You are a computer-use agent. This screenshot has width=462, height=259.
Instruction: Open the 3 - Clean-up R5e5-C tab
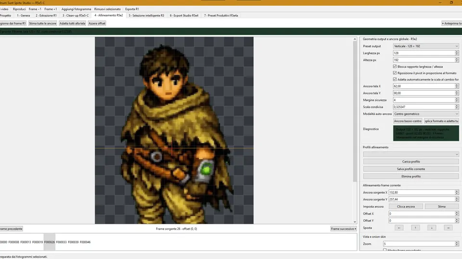click(76, 15)
